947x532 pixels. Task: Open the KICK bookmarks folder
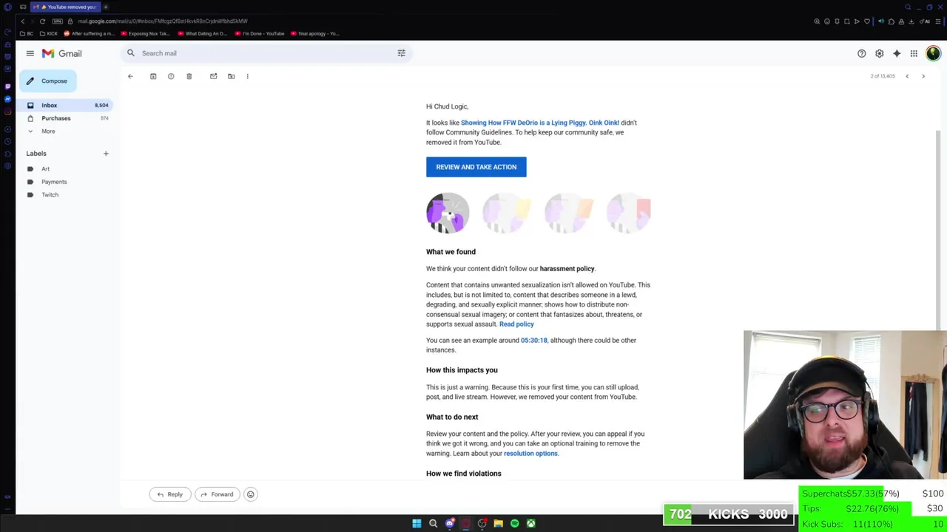click(49, 34)
